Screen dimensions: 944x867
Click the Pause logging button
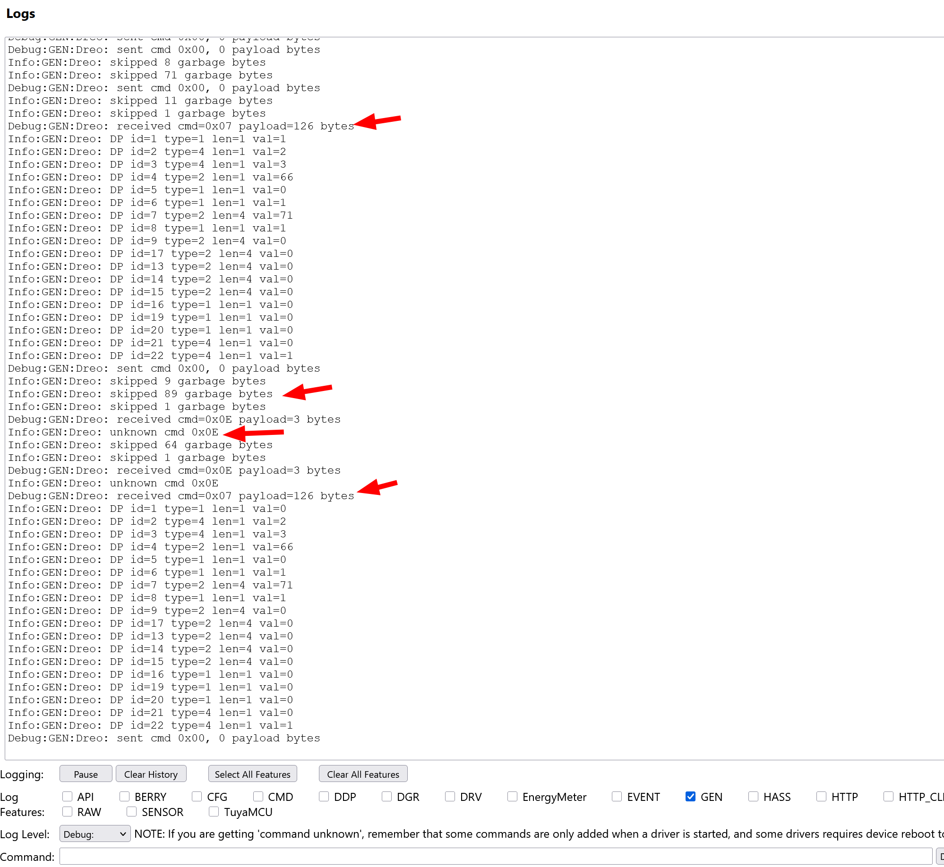86,774
